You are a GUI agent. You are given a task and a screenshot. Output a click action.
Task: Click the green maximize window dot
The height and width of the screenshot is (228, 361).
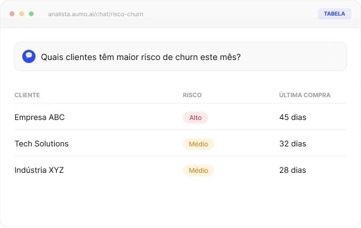31,14
